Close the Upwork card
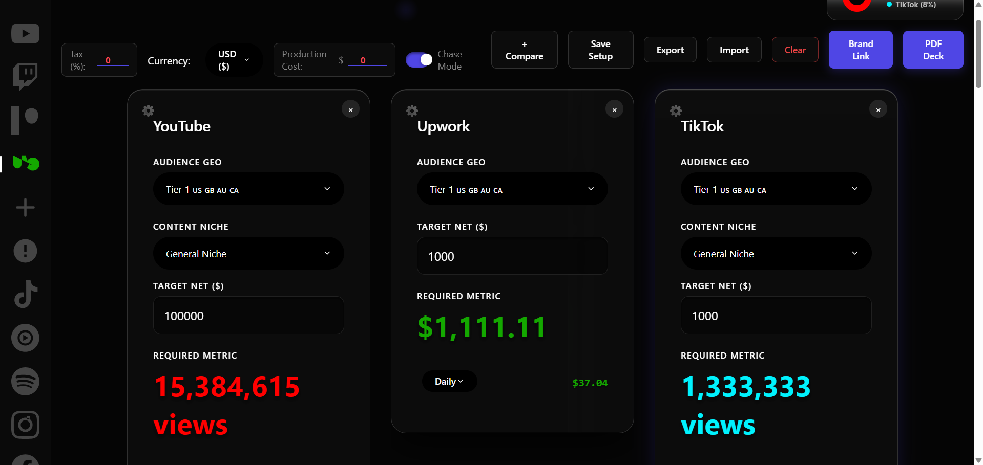 click(x=614, y=109)
